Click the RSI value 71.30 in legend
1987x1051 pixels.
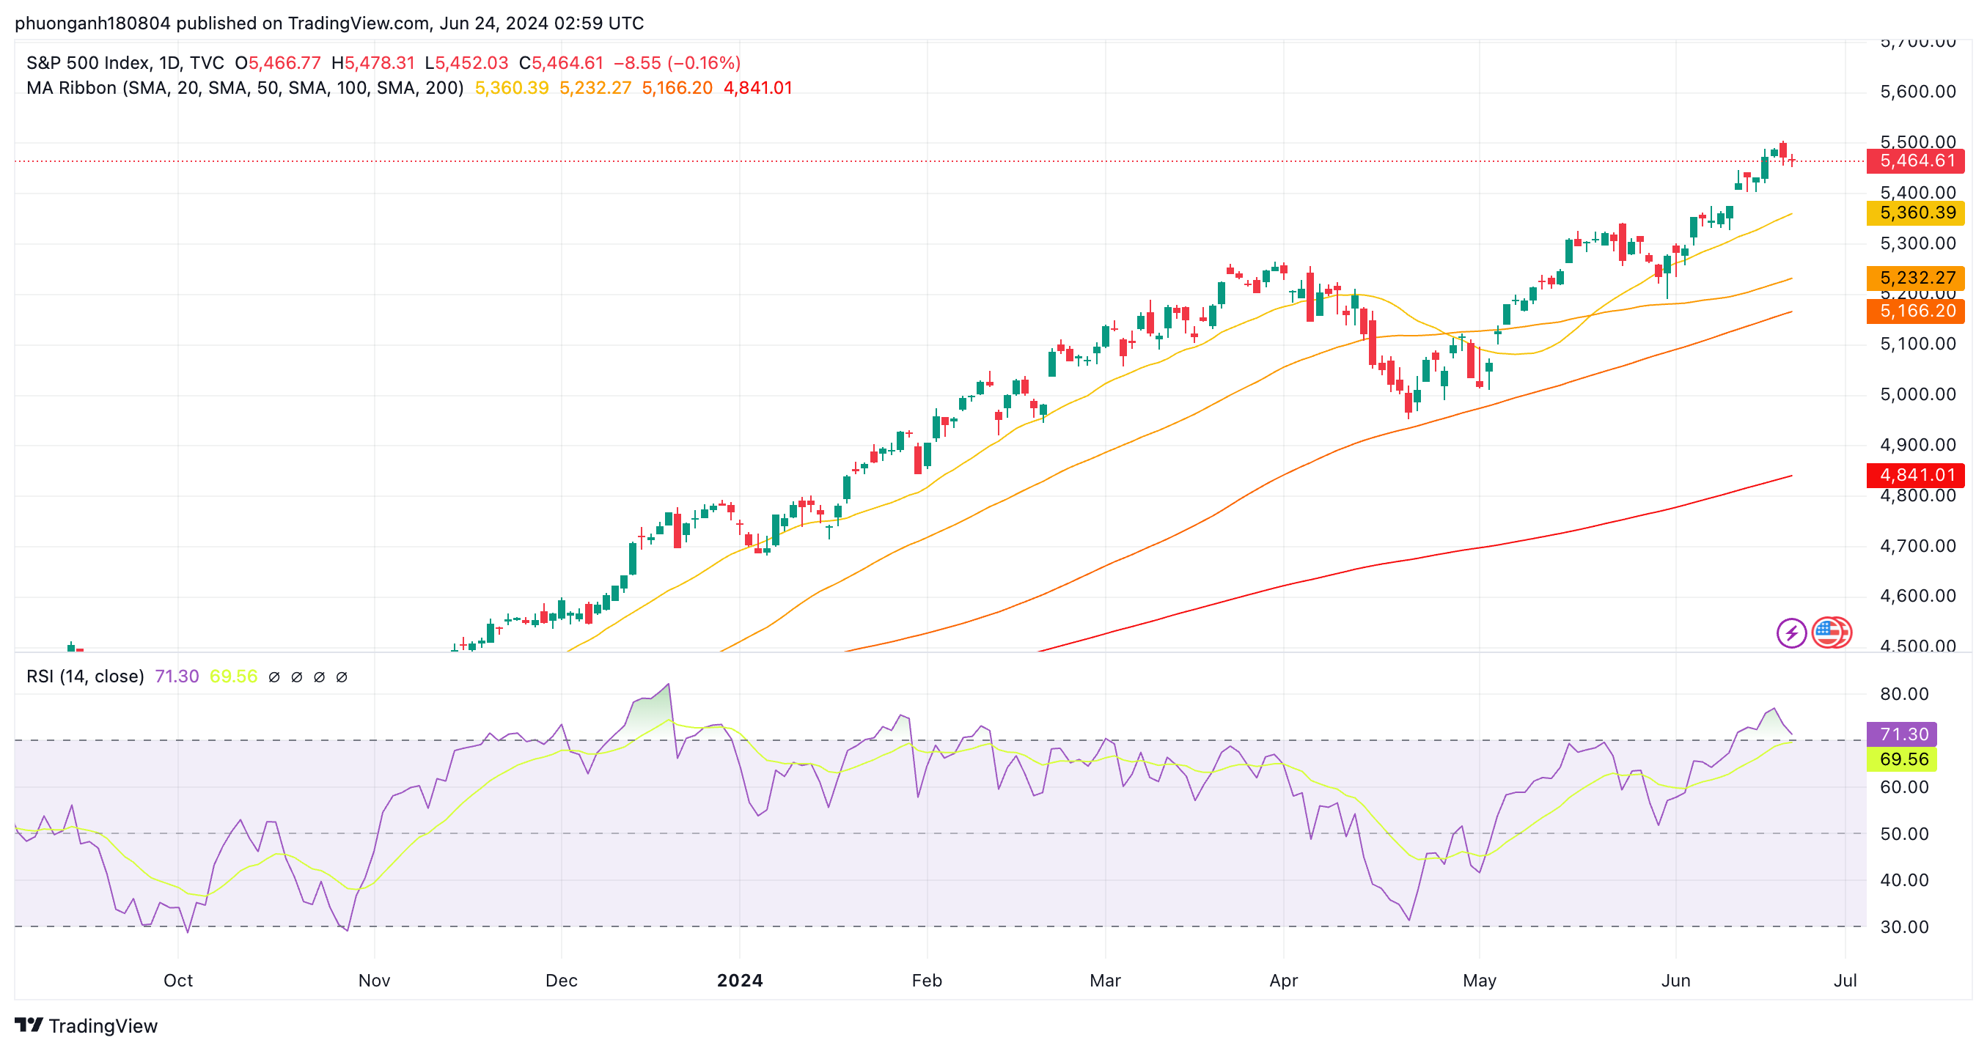[177, 676]
